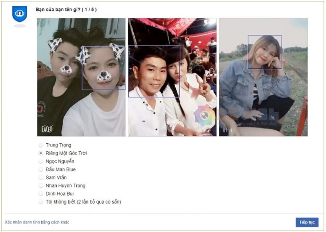Click the face tag box in third photo
Image resolution: width=326 pixels, height=232 pixels.
265,52
